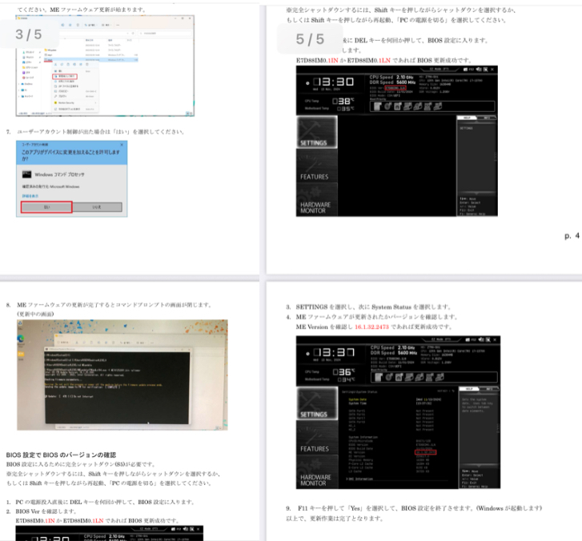Viewport: 582px width, 541px height.
Task: Click boot priority icon row in 13:37 BIOS
Action: [x=434, y=378]
